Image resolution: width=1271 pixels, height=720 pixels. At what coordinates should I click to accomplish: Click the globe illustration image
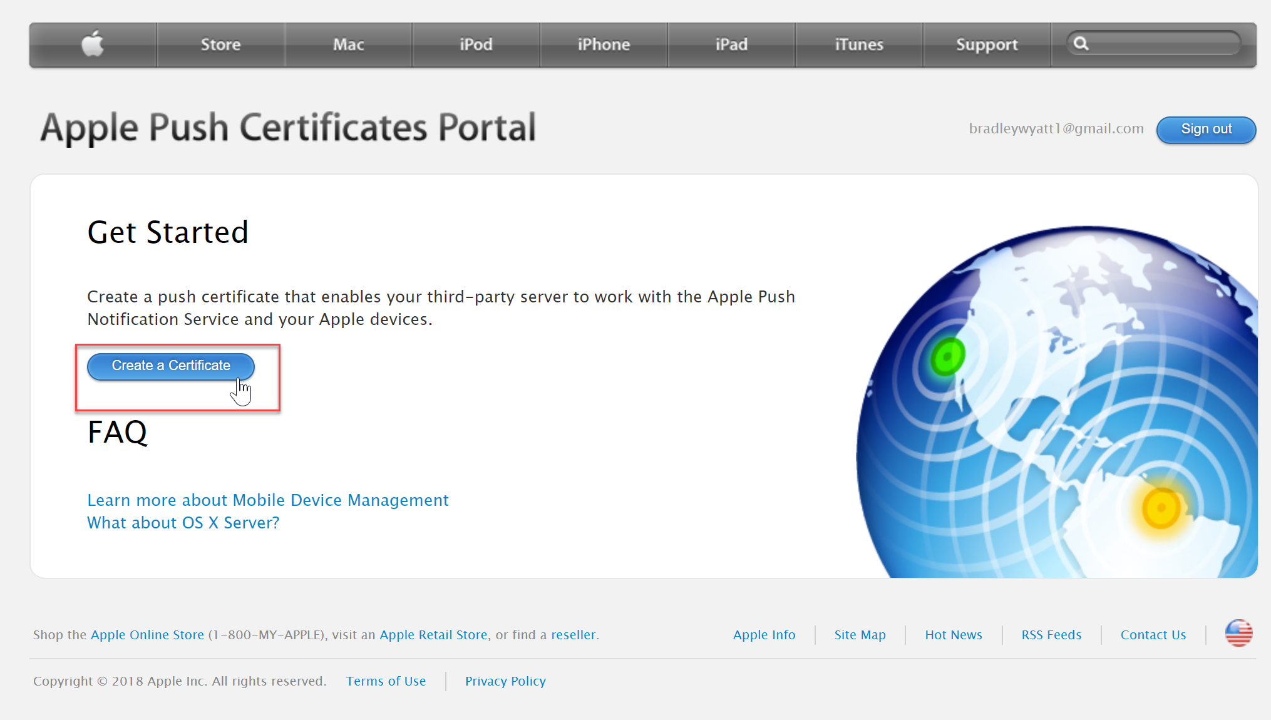tap(1057, 401)
